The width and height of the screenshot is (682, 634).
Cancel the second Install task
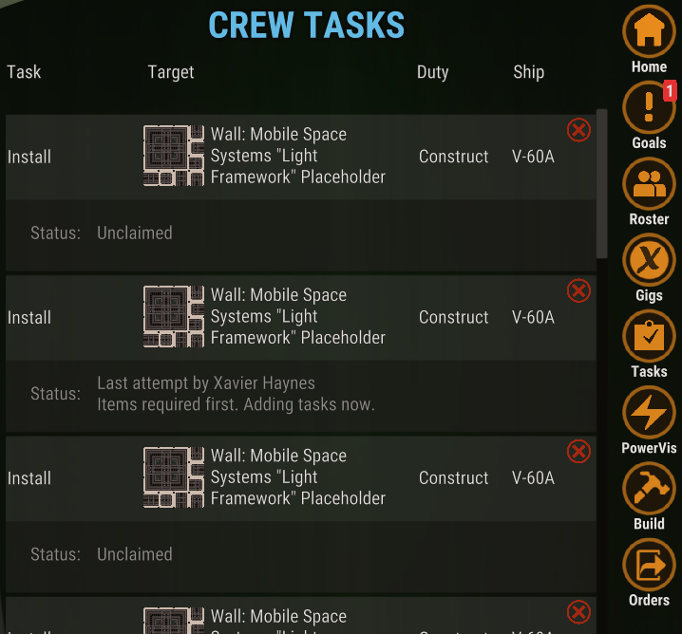[x=578, y=290]
